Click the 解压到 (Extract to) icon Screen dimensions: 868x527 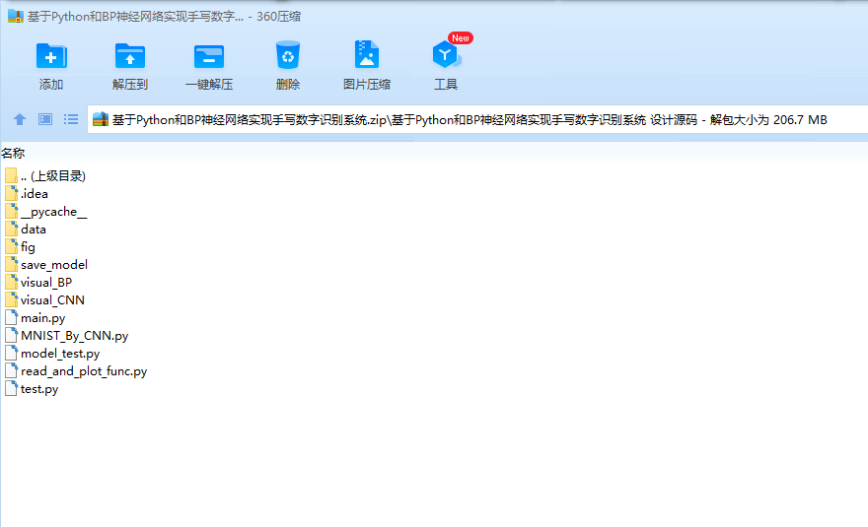(x=130, y=56)
